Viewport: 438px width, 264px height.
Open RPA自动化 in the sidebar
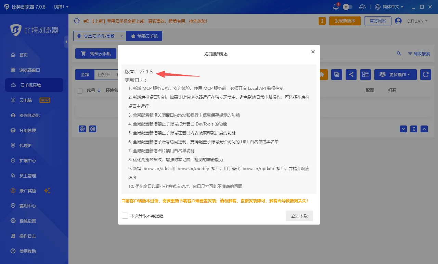pos(34,115)
